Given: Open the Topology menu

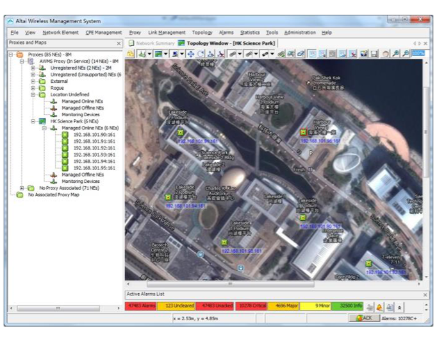Looking at the screenshot, I should 202,32.
